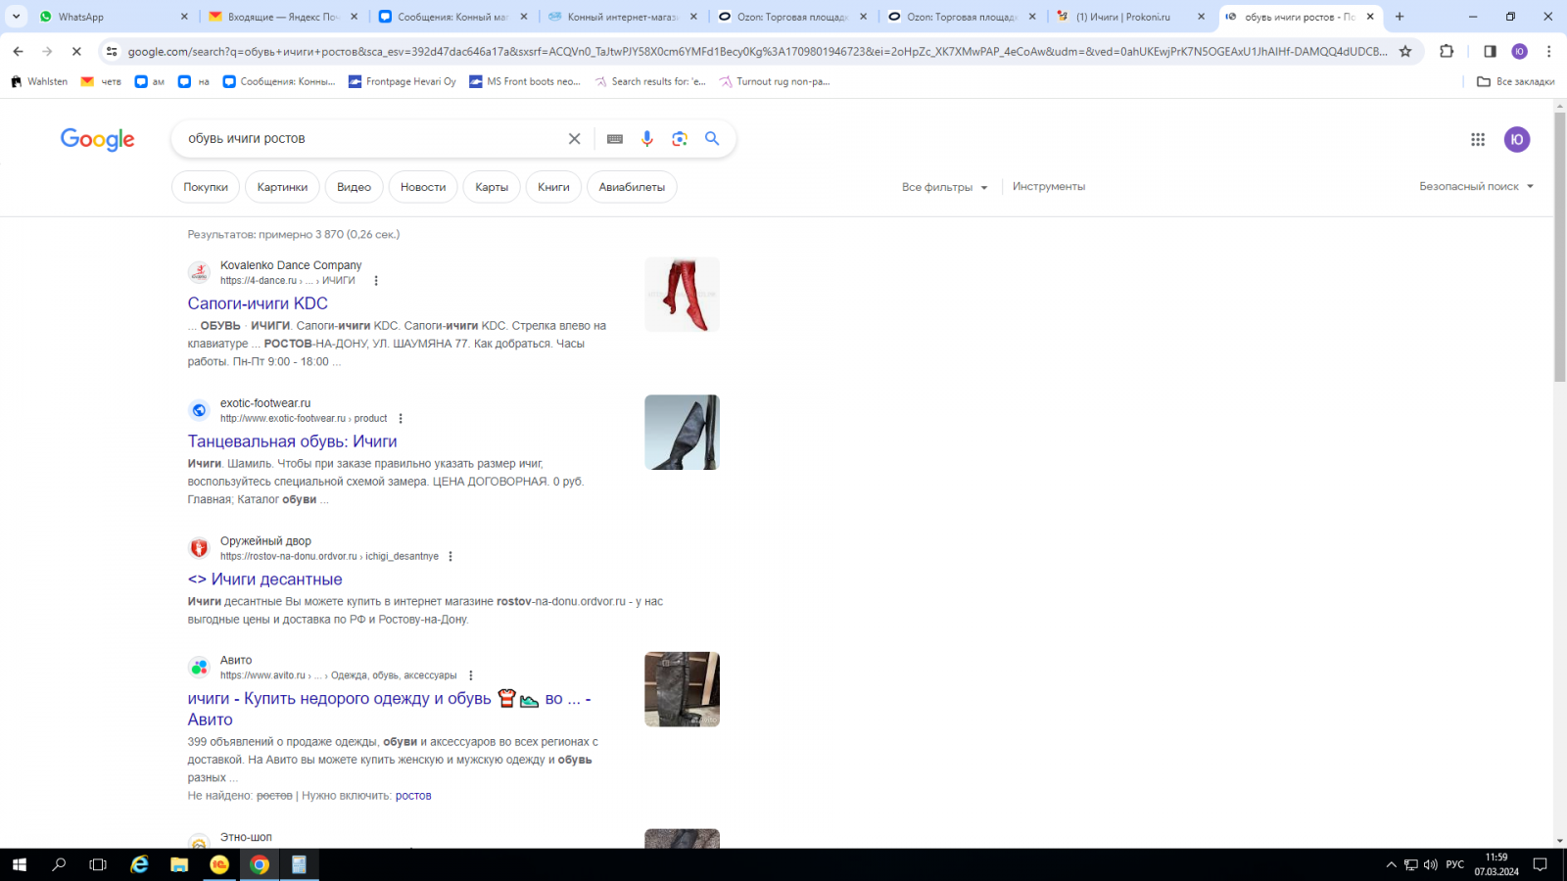Select the Карты filter chip
1567x881 pixels.
[x=492, y=187]
